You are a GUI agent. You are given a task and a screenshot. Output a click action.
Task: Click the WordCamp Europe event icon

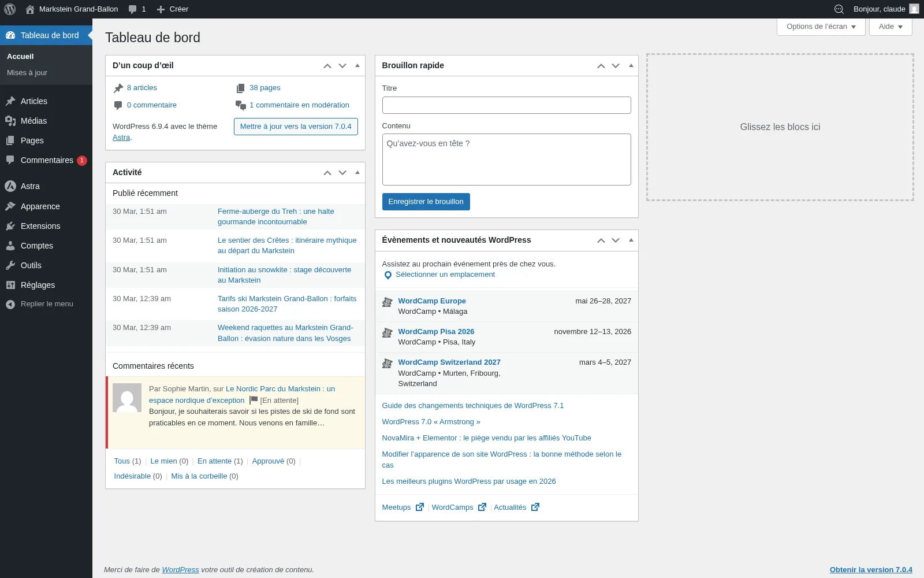tap(388, 302)
